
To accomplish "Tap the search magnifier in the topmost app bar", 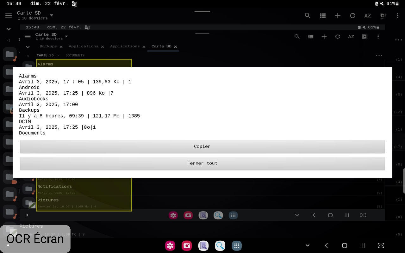I will (x=307, y=15).
